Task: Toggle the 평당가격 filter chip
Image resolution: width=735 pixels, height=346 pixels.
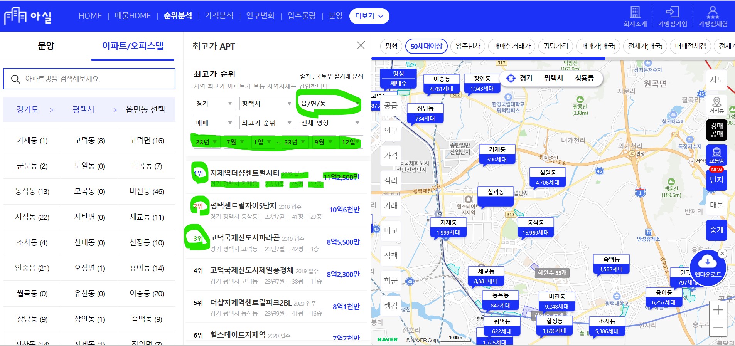Action: pyautogui.click(x=556, y=46)
